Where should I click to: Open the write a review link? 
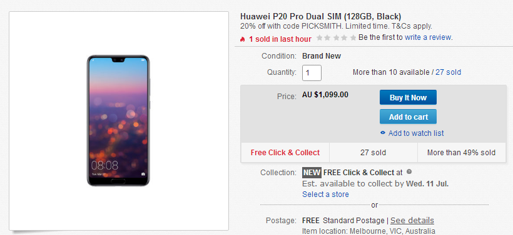(x=428, y=37)
